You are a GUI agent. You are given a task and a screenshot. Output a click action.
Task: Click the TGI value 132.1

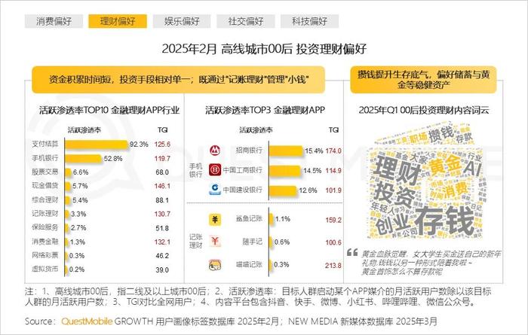point(162,242)
